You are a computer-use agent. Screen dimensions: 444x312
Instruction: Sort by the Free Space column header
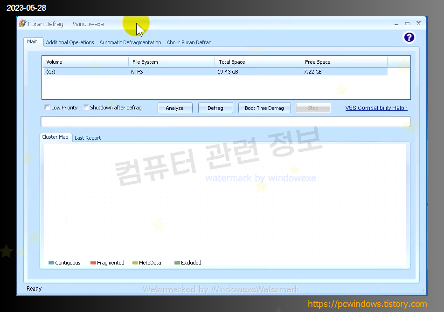[x=344, y=62]
